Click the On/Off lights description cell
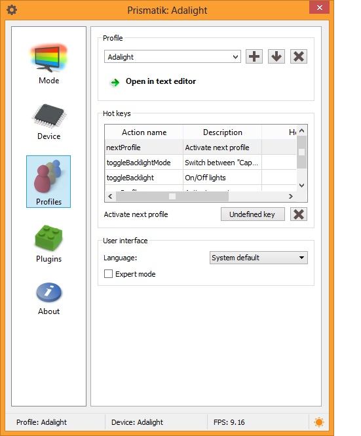361x436 pixels. [222, 178]
